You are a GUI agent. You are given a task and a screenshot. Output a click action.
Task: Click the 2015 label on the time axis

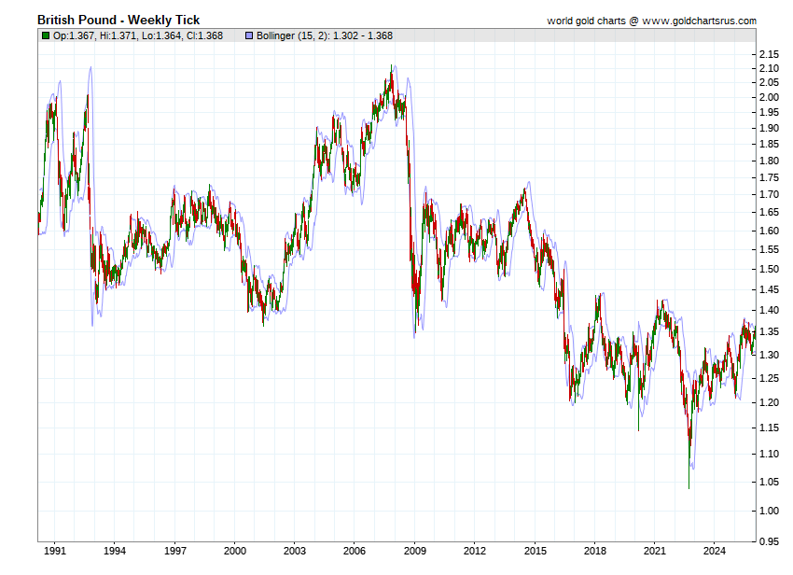pyautogui.click(x=536, y=551)
